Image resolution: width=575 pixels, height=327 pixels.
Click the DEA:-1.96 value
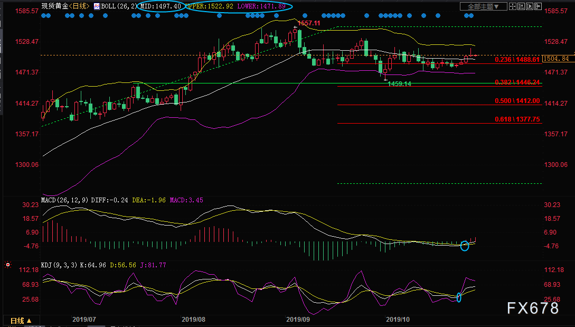click(149, 200)
